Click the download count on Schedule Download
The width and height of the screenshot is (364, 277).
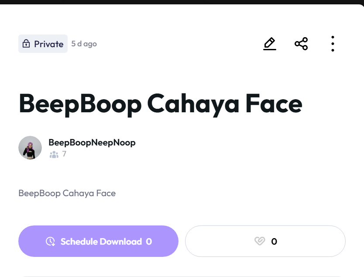pyautogui.click(x=149, y=241)
